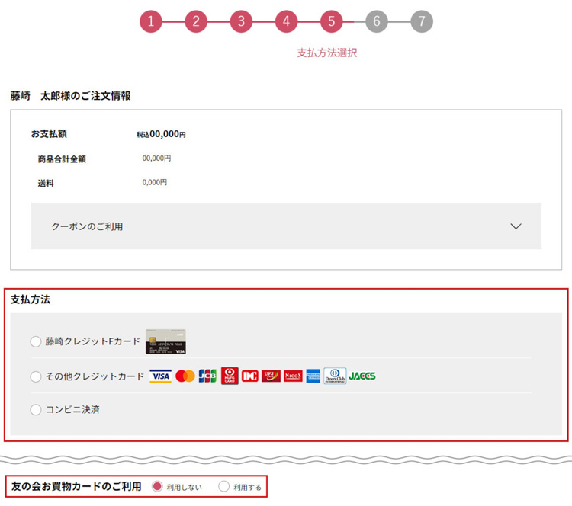Image resolution: width=572 pixels, height=506 pixels.
Task: Click the VISA card logo
Action: [x=160, y=376]
